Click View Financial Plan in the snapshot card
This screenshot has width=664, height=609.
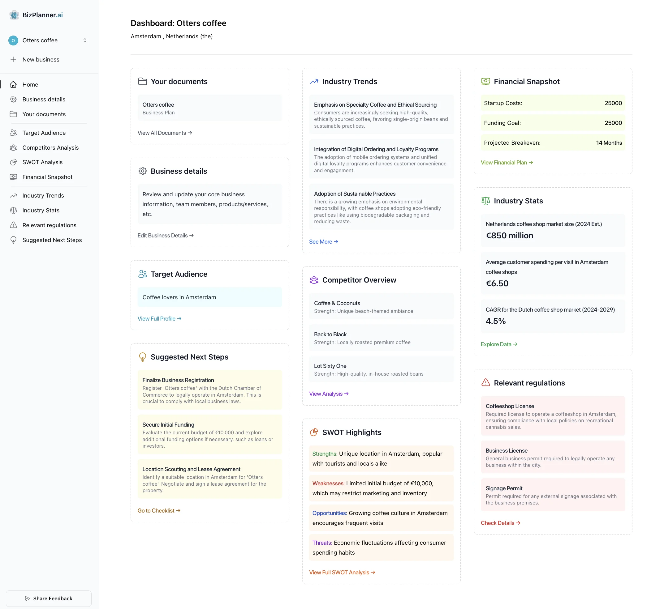(507, 163)
